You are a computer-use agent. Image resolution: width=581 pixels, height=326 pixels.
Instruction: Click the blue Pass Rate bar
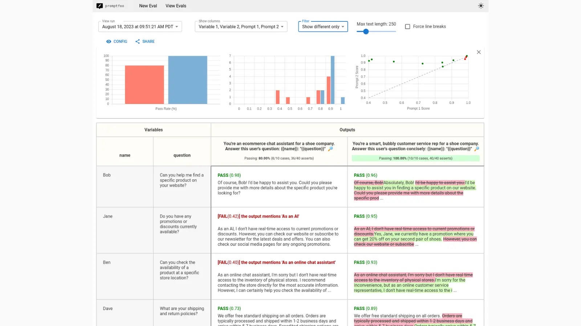point(188,80)
